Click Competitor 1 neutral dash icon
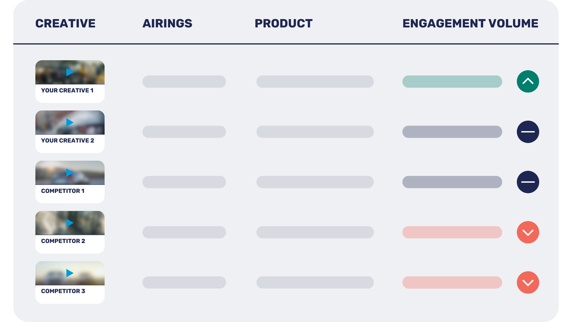Viewport: 572px width, 322px height. [x=528, y=182]
